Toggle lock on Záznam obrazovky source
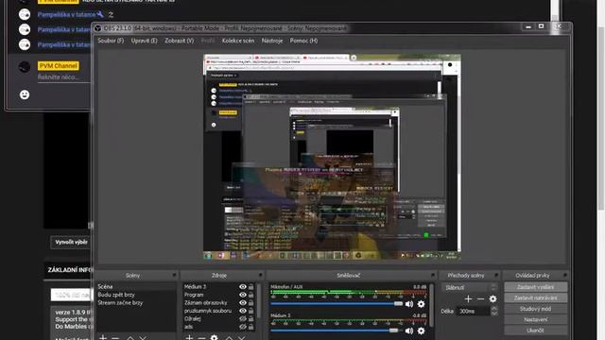This screenshot has width=605, height=340. tap(251, 303)
